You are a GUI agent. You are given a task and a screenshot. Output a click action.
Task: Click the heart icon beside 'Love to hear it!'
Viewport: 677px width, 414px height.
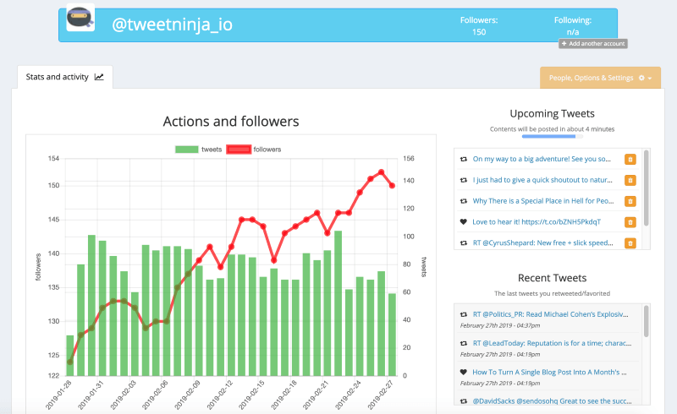[x=463, y=222]
